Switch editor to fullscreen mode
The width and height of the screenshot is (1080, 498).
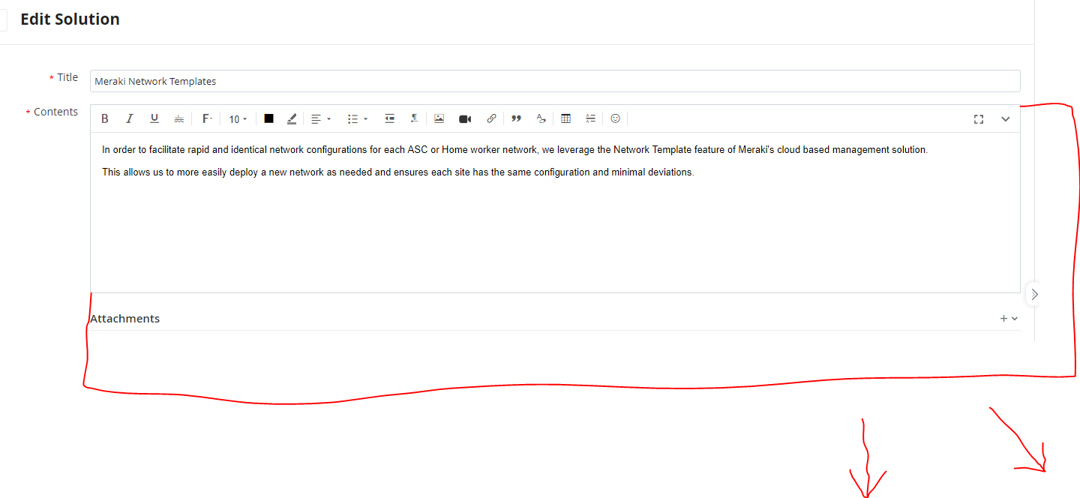[x=979, y=119]
